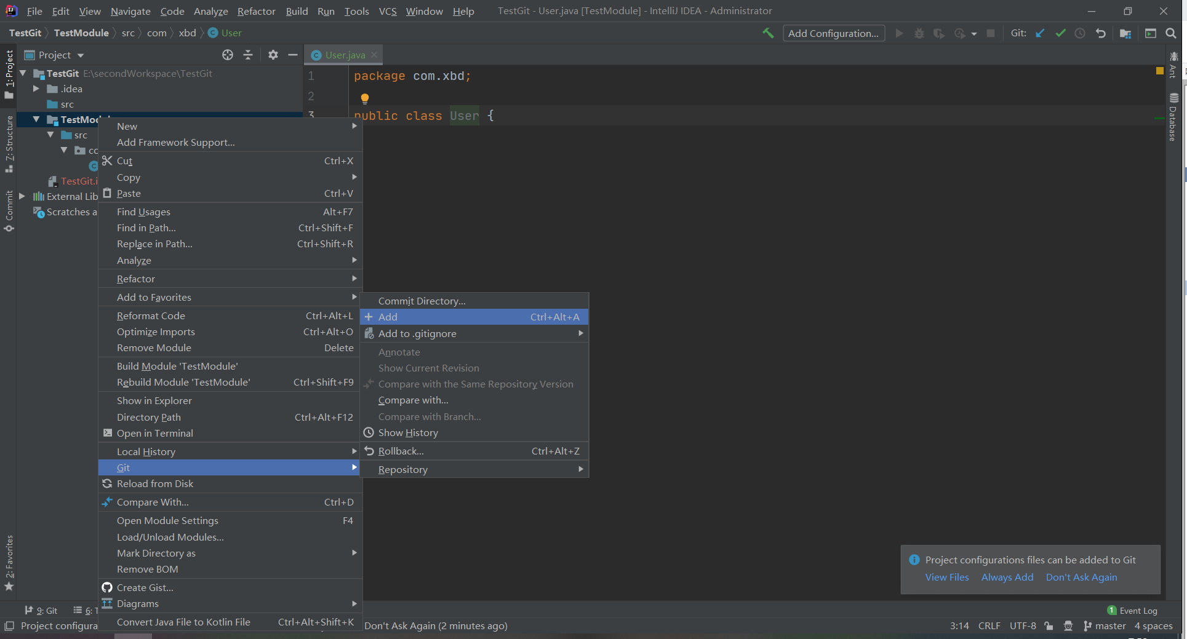Image resolution: width=1187 pixels, height=639 pixels.
Task: Select Reload from Disk
Action: pos(230,483)
